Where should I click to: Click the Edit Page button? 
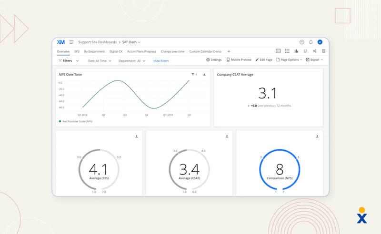pos(264,60)
